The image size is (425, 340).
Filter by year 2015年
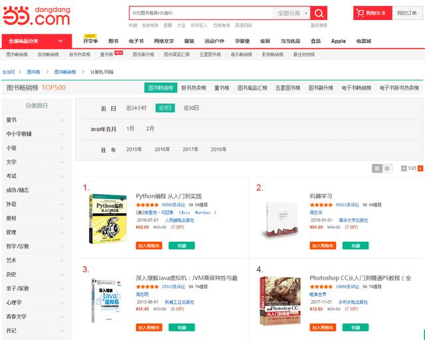point(134,149)
